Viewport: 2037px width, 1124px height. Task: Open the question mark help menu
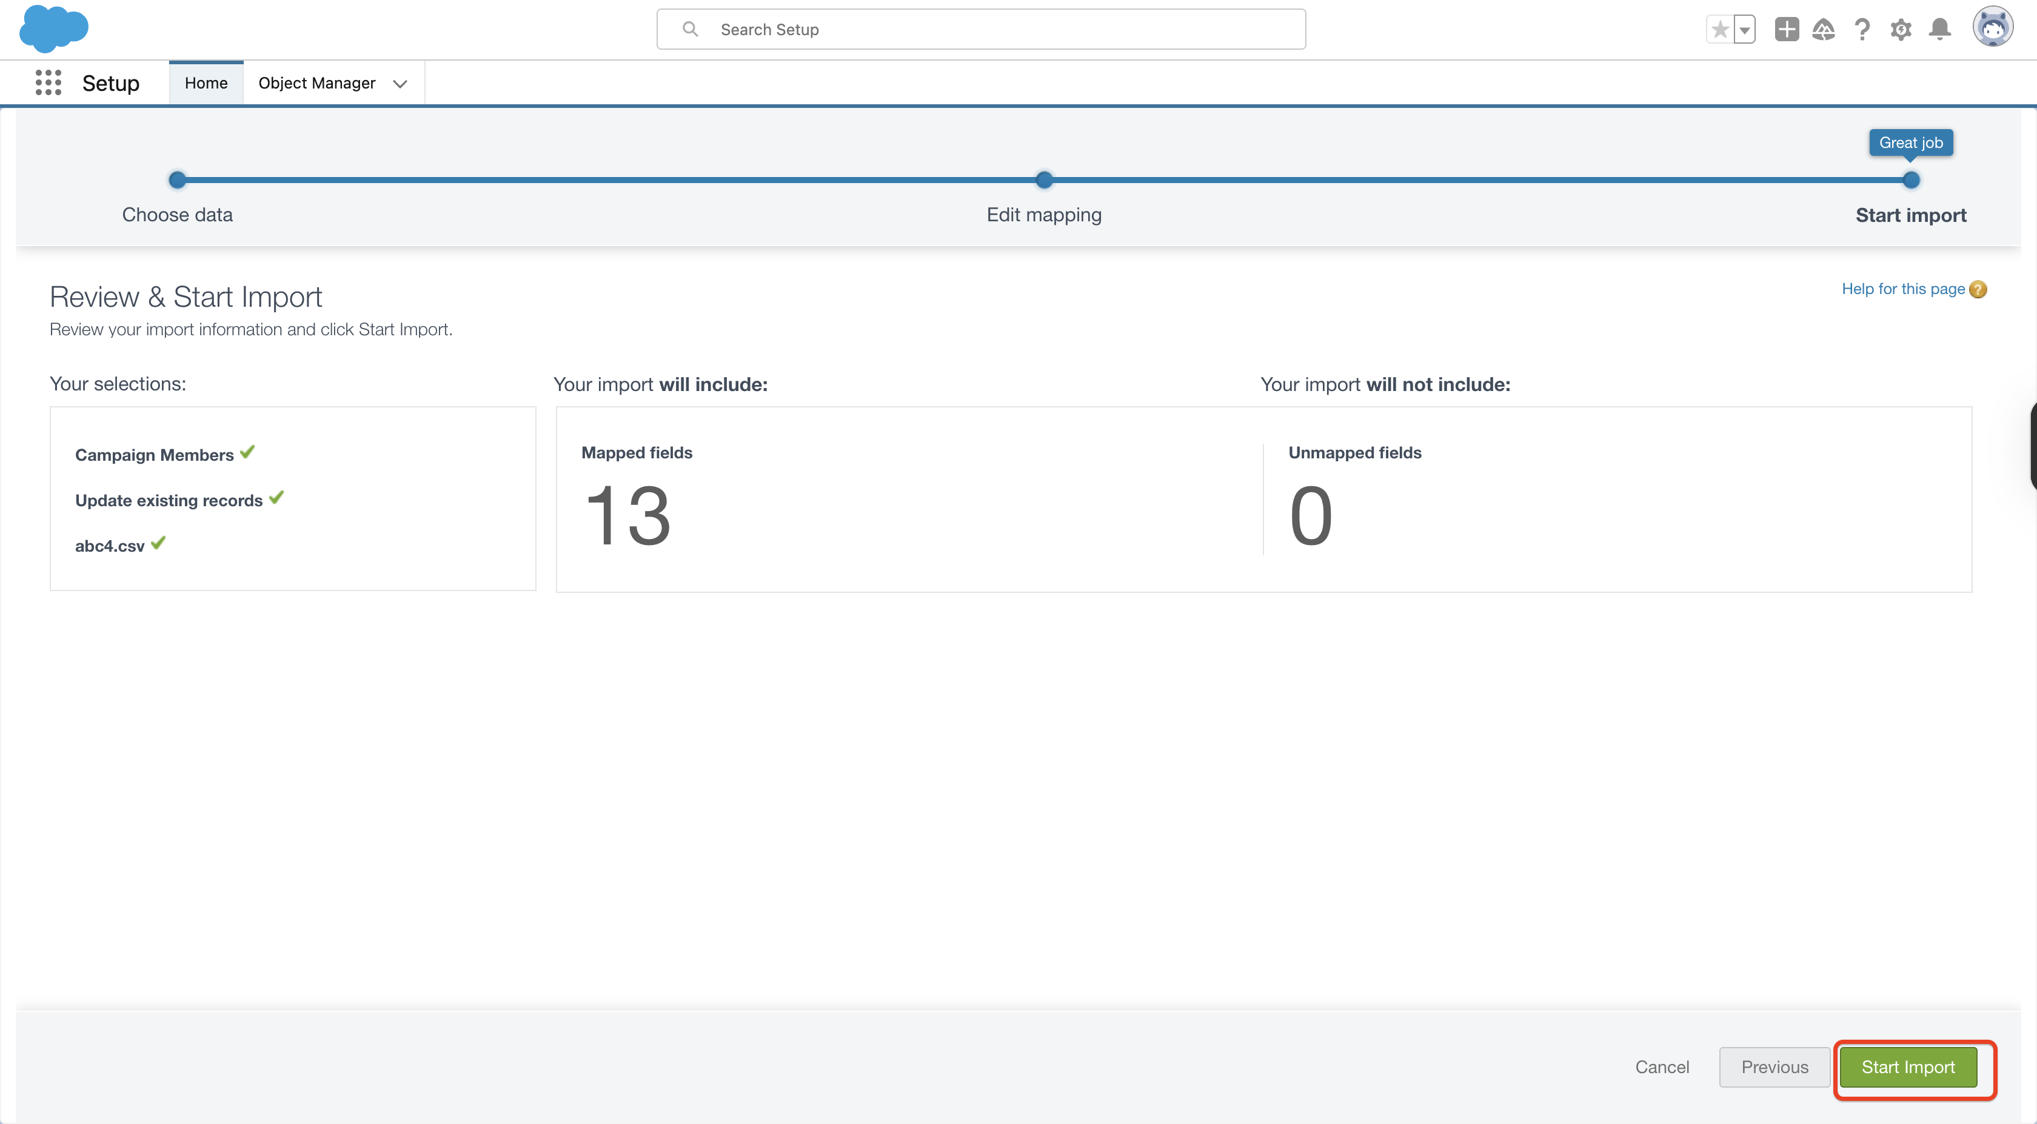tap(1862, 30)
